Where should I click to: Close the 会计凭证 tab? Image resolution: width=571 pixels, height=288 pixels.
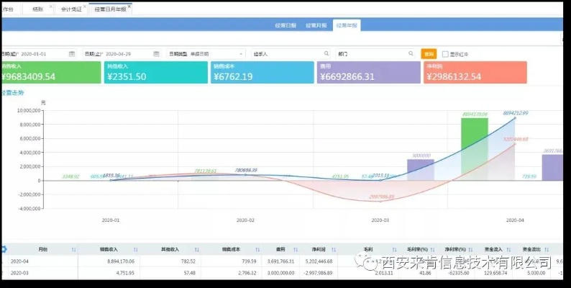(x=85, y=6)
